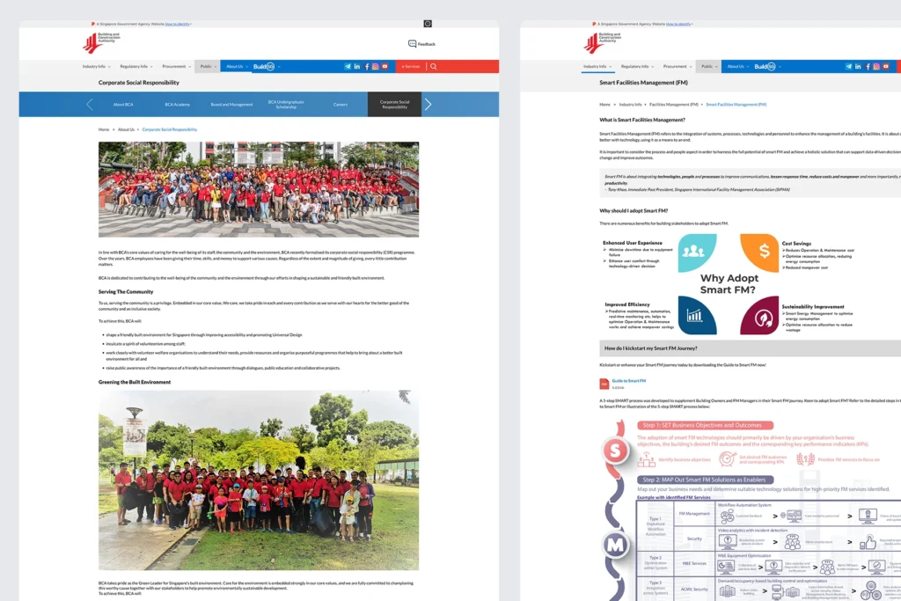Open Instagram icon in left page navbar

(x=375, y=67)
